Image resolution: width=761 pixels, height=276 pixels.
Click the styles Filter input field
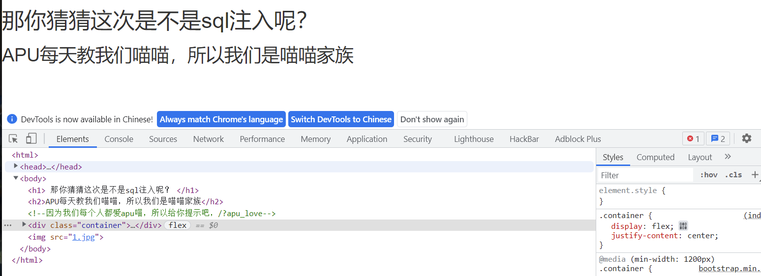[x=645, y=175]
